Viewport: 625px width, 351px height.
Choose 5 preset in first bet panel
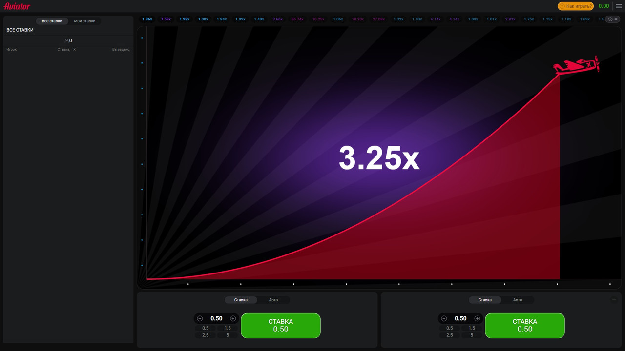pyautogui.click(x=228, y=335)
